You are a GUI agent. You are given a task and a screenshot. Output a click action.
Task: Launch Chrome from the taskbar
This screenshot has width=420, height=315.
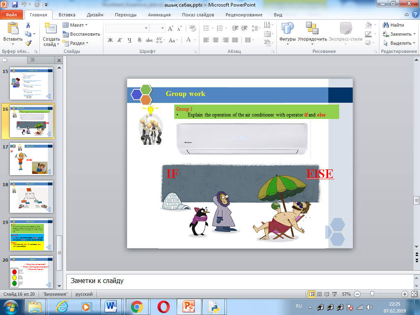click(137, 307)
